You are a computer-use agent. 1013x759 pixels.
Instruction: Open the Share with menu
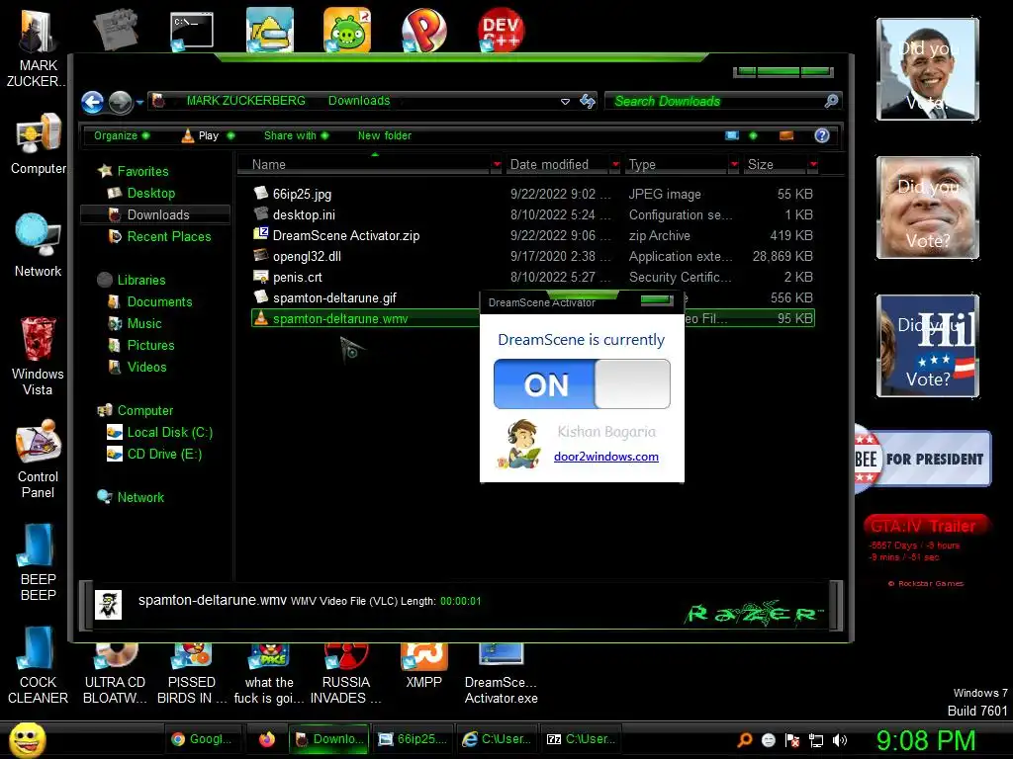(296, 135)
